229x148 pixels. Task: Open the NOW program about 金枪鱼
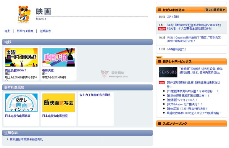coord(194,27)
